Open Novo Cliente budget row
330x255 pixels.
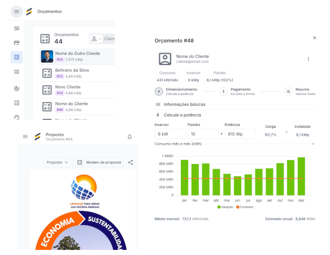coord(77,90)
